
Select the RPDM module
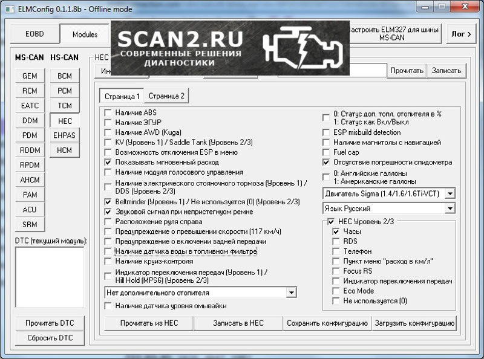(x=30, y=165)
